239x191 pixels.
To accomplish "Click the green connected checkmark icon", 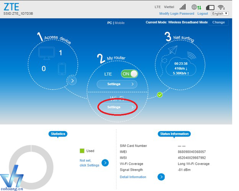I will pos(160,95).
